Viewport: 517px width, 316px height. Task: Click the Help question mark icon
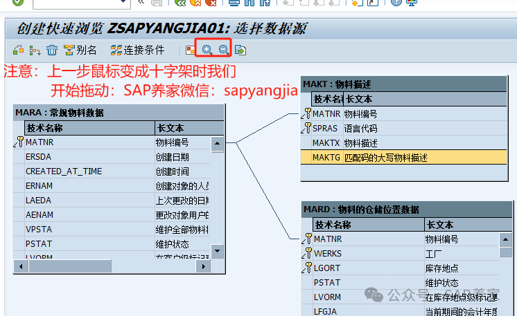[x=396, y=3]
